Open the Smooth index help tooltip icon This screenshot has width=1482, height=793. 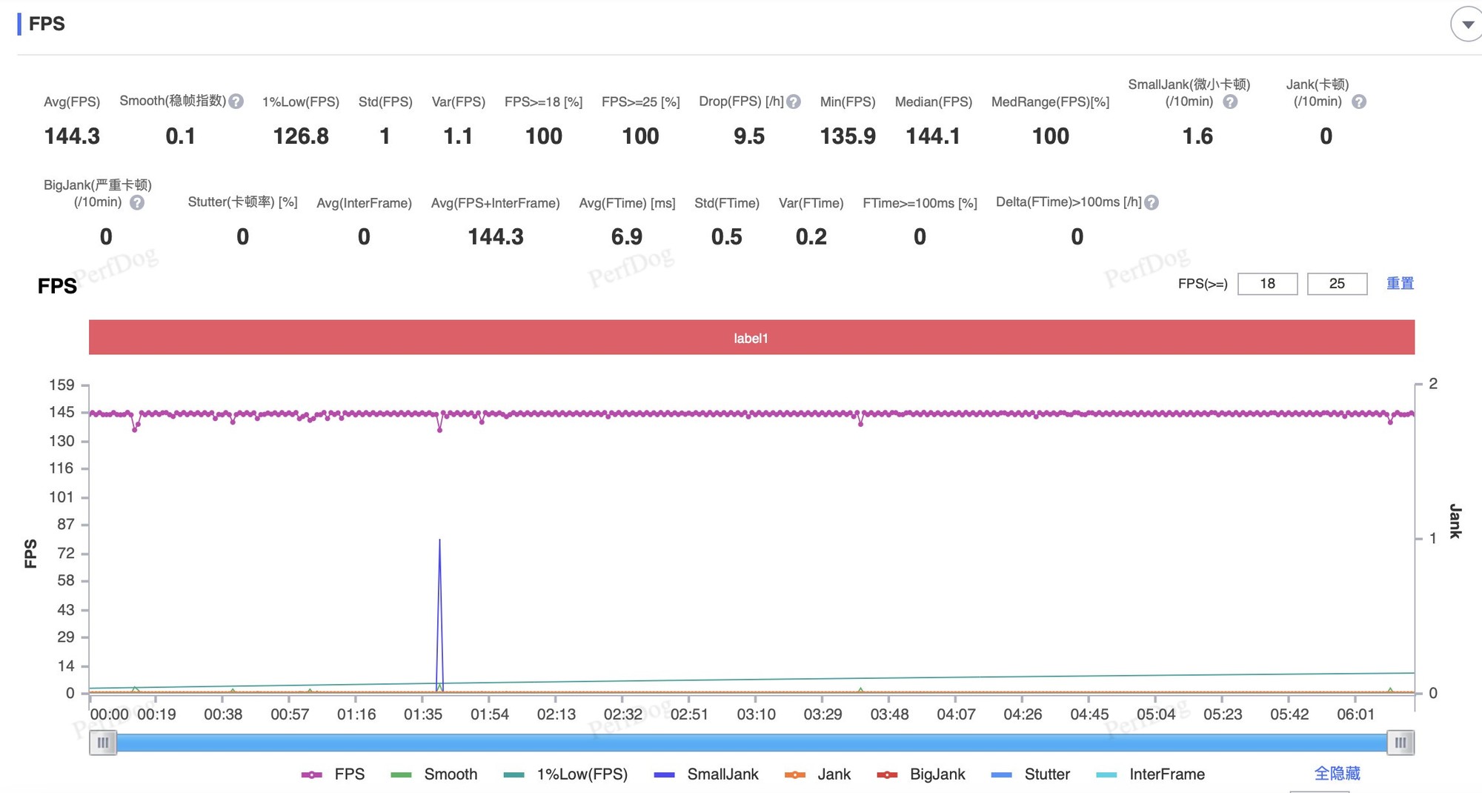click(236, 102)
